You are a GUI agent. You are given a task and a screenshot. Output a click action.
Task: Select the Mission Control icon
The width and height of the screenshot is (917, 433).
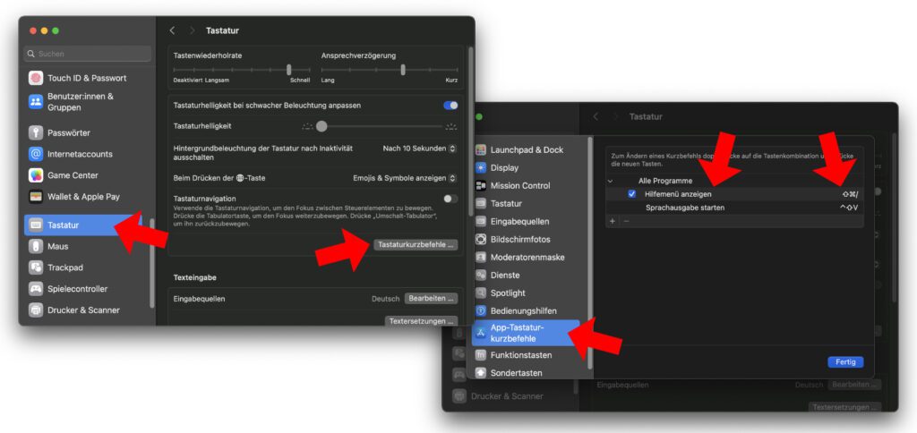tap(481, 185)
